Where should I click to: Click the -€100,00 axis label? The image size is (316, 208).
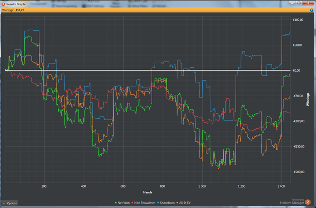point(299,121)
